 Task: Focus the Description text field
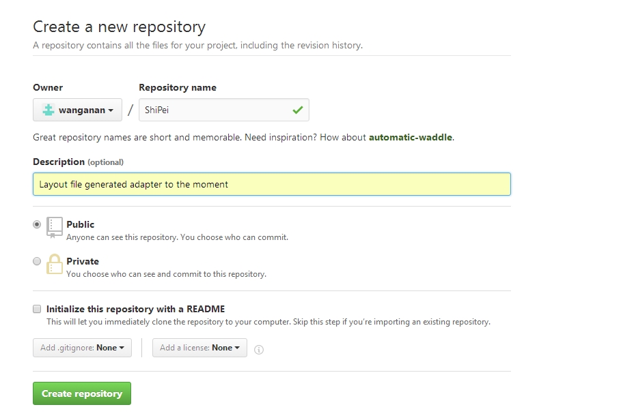(x=272, y=184)
